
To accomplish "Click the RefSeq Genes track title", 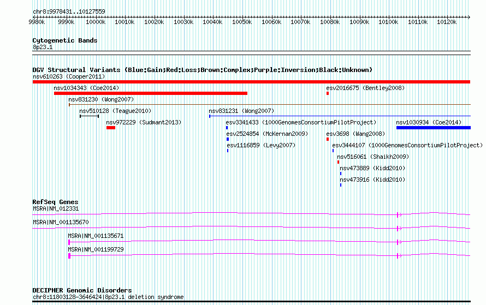I will (x=55, y=202).
